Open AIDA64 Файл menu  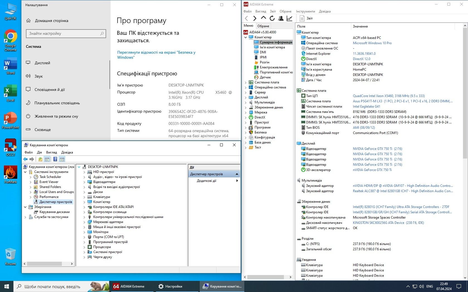pos(247,11)
